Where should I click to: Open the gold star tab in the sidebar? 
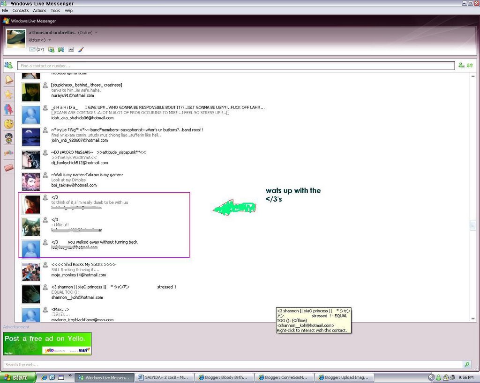click(x=9, y=94)
